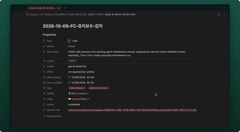Viewport: 240px width, 132px height.
Task: Click the date modified value 10/09/2026
Action: point(82,82)
